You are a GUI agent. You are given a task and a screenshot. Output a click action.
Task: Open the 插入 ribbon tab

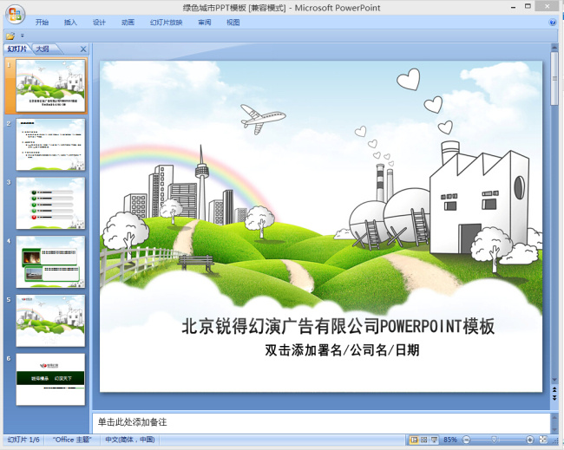pyautogui.click(x=70, y=23)
